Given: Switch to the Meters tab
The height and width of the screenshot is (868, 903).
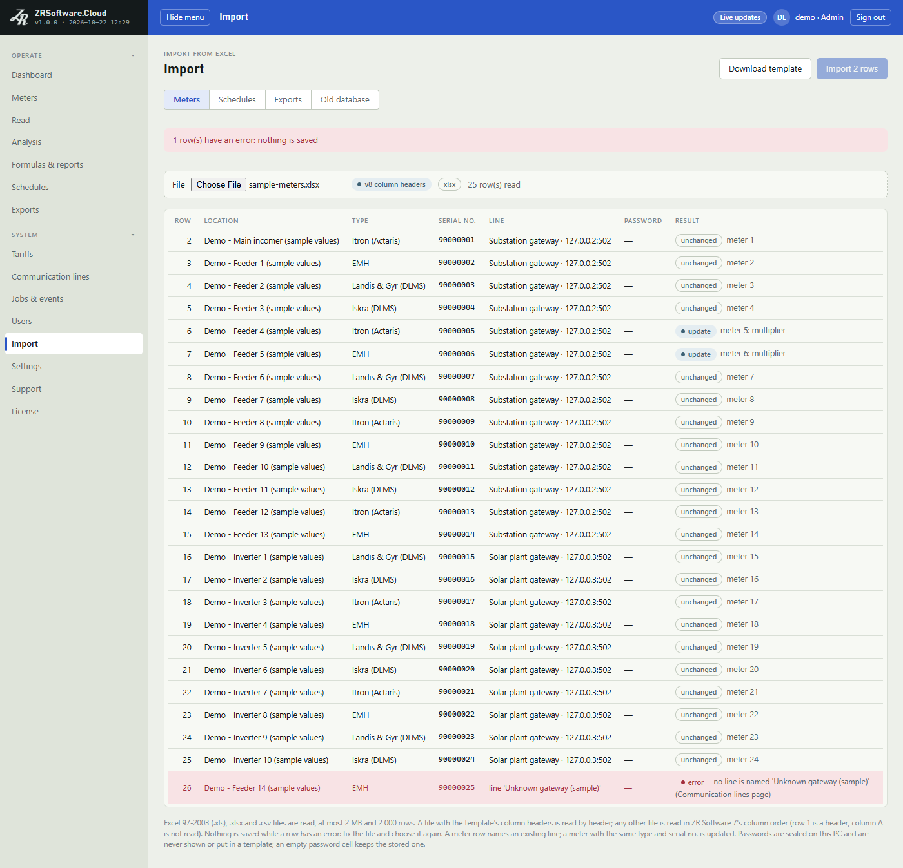Looking at the screenshot, I should click(187, 99).
